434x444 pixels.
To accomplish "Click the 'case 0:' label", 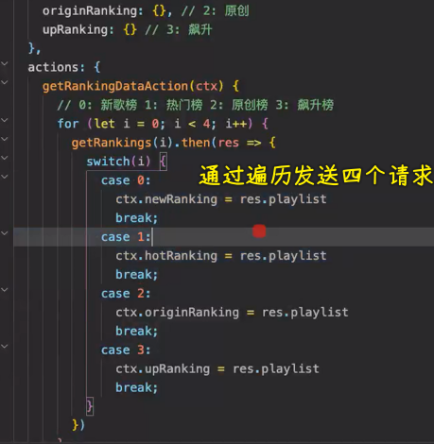I will coord(126,180).
